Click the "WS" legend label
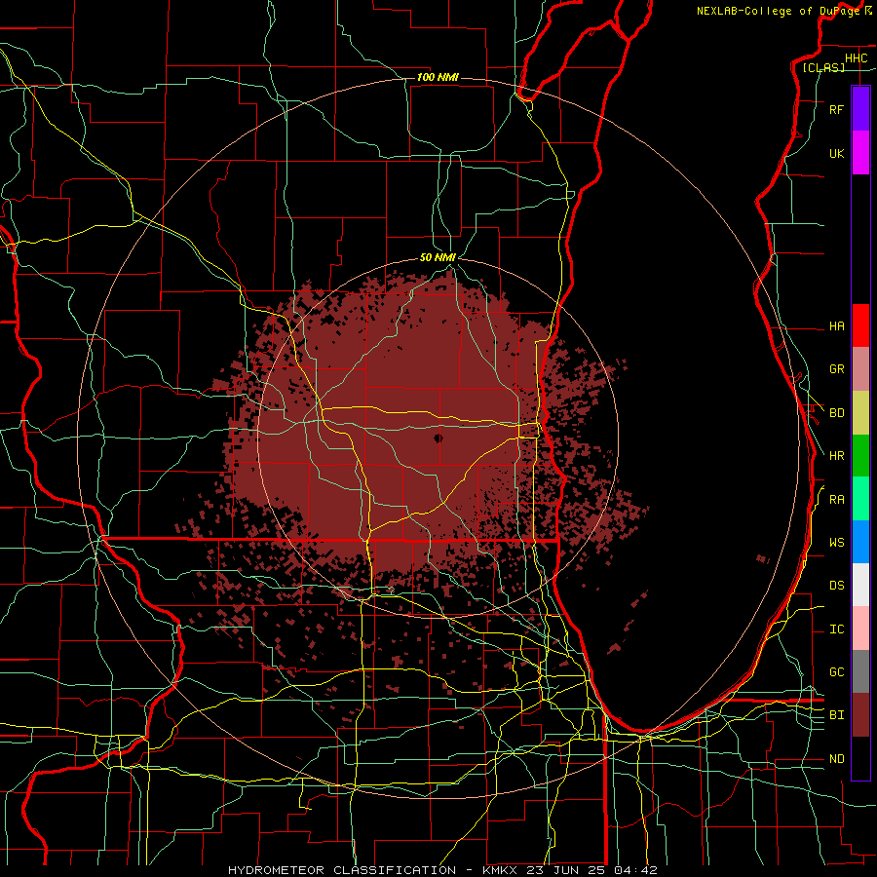This screenshot has height=877, width=877. pyautogui.click(x=836, y=543)
